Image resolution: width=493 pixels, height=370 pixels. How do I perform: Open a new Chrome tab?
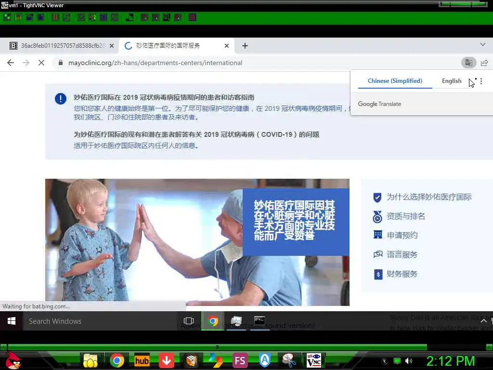click(x=245, y=46)
